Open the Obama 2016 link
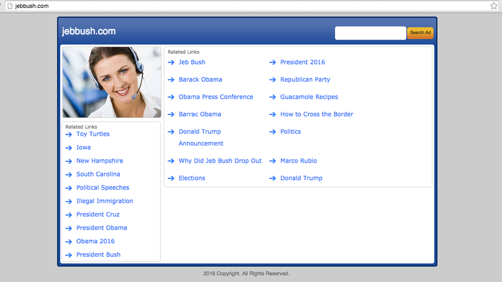Screen dimensions: 502x282 tap(95, 241)
